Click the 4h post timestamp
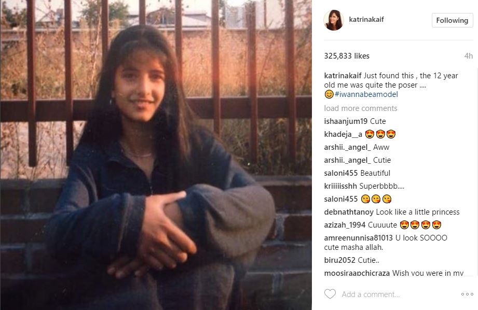Viewport: 478px width, 310px height. (469, 56)
